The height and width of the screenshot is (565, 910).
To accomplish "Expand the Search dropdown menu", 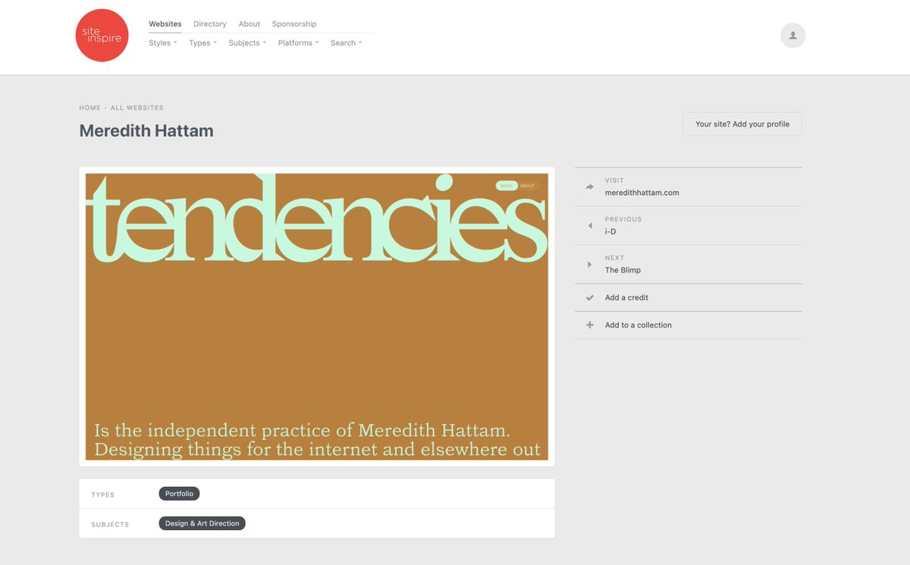I will coord(346,43).
